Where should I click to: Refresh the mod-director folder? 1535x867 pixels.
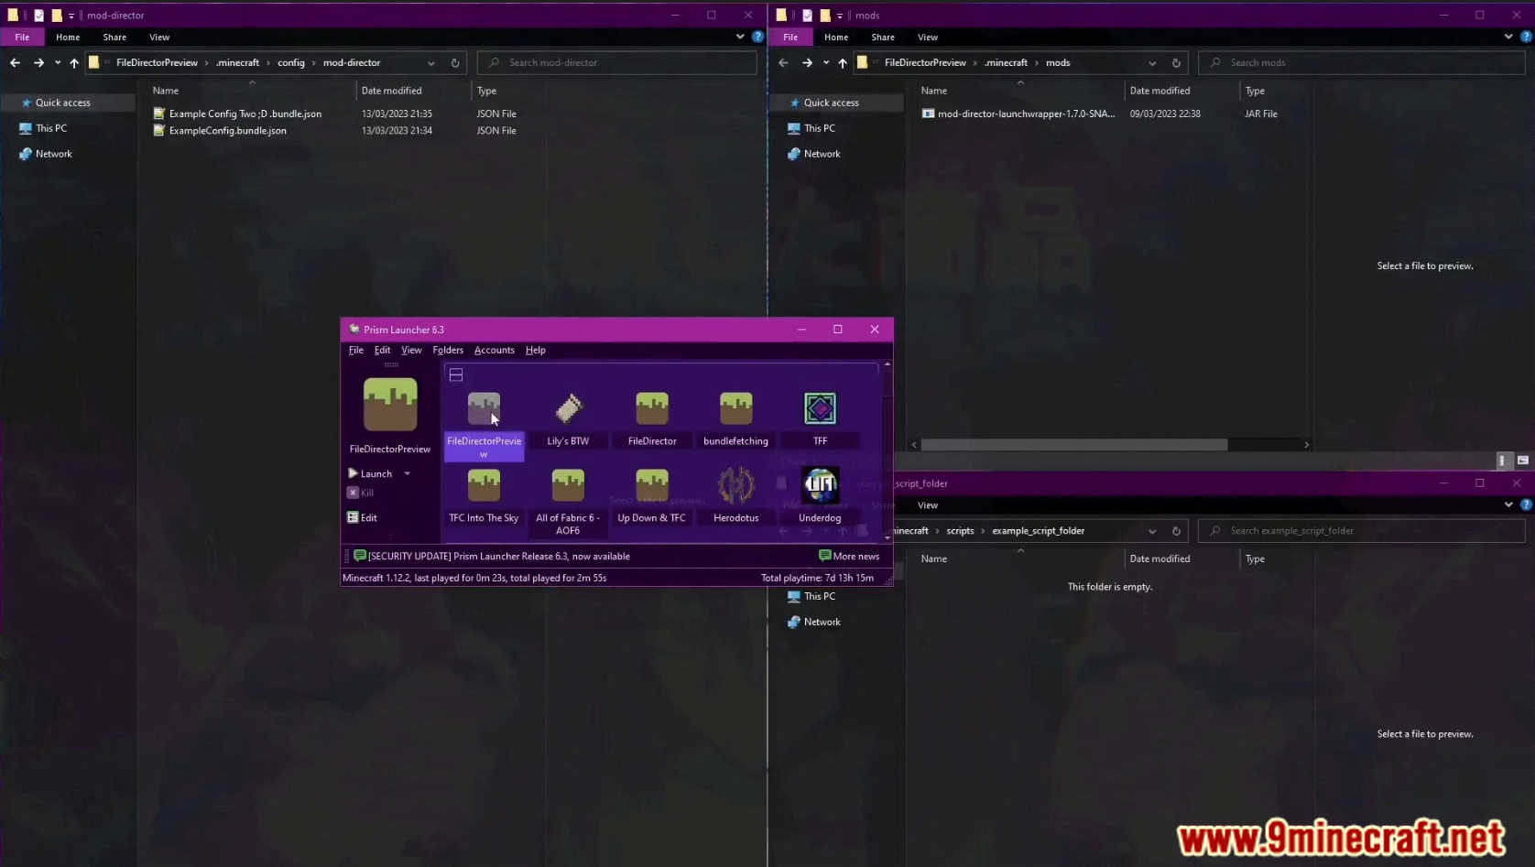point(455,62)
